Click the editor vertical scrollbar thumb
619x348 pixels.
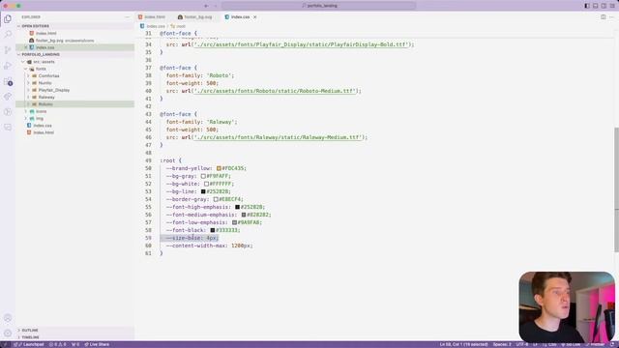coord(616,189)
